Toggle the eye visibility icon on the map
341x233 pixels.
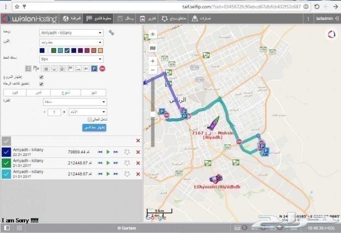[x=153, y=34]
